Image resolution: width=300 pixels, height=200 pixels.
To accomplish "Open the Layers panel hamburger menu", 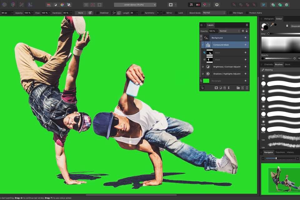I will [x=247, y=25].
